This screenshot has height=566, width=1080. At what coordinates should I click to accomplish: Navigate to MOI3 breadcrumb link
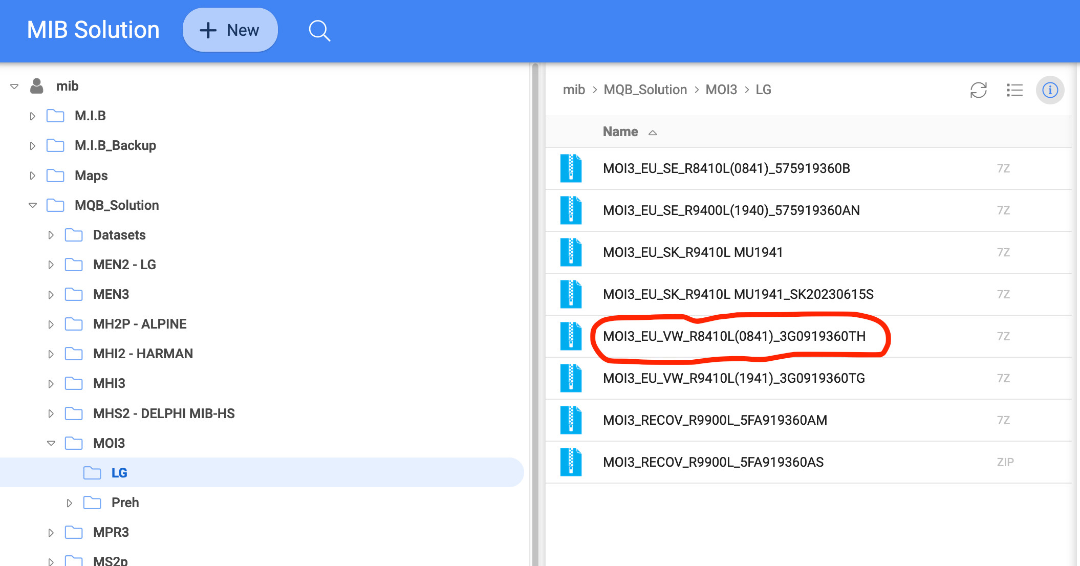pyautogui.click(x=721, y=90)
